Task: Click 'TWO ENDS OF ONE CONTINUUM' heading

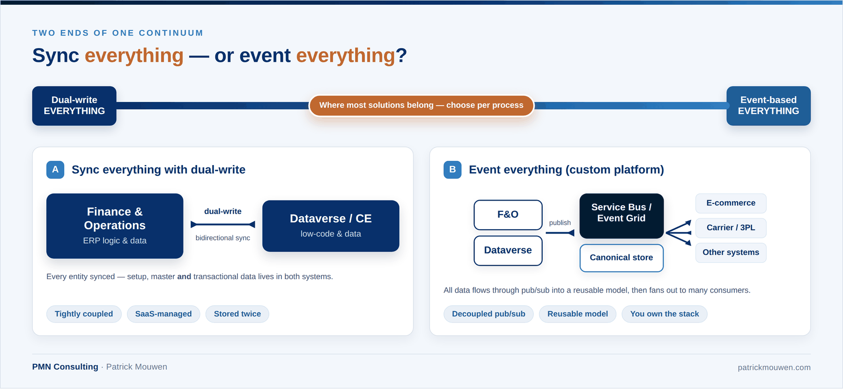Action: (x=118, y=33)
